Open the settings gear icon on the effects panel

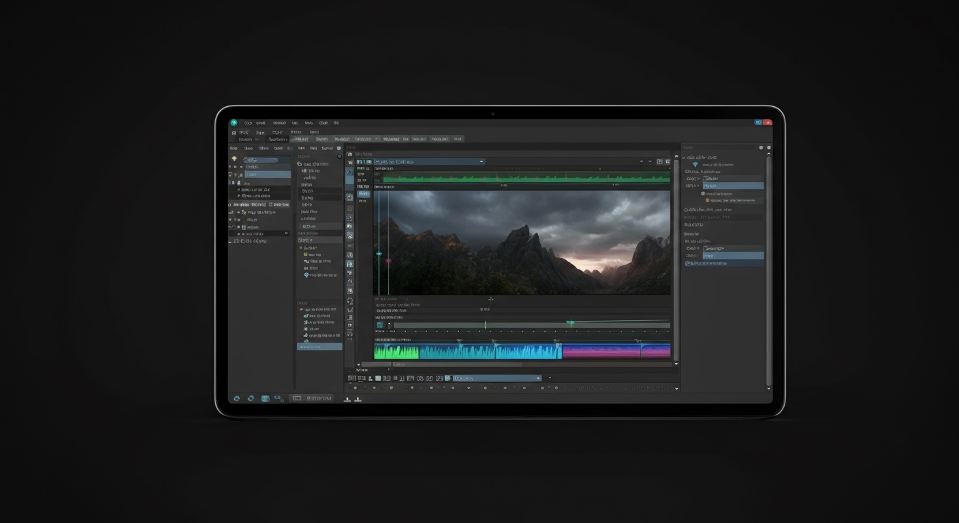tap(339, 156)
